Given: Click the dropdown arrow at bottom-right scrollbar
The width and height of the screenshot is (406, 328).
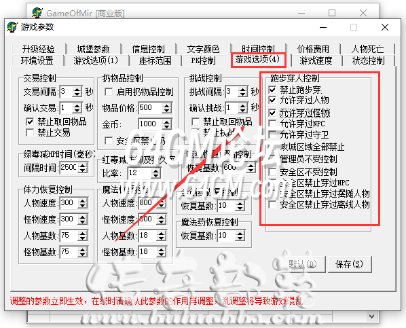Looking at the screenshot, I should pos(371,316).
